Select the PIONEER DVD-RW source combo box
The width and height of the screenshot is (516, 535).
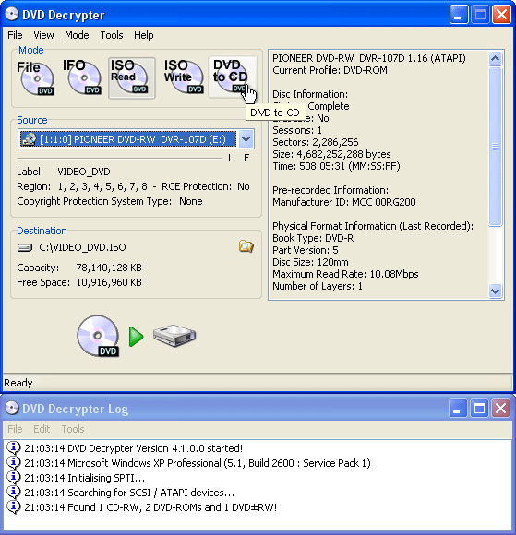point(136,139)
